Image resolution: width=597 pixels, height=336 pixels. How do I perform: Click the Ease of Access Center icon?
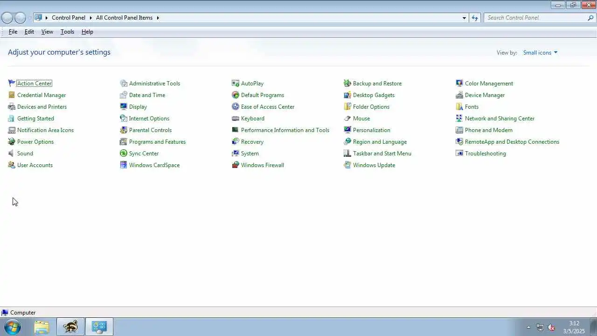[236, 106]
